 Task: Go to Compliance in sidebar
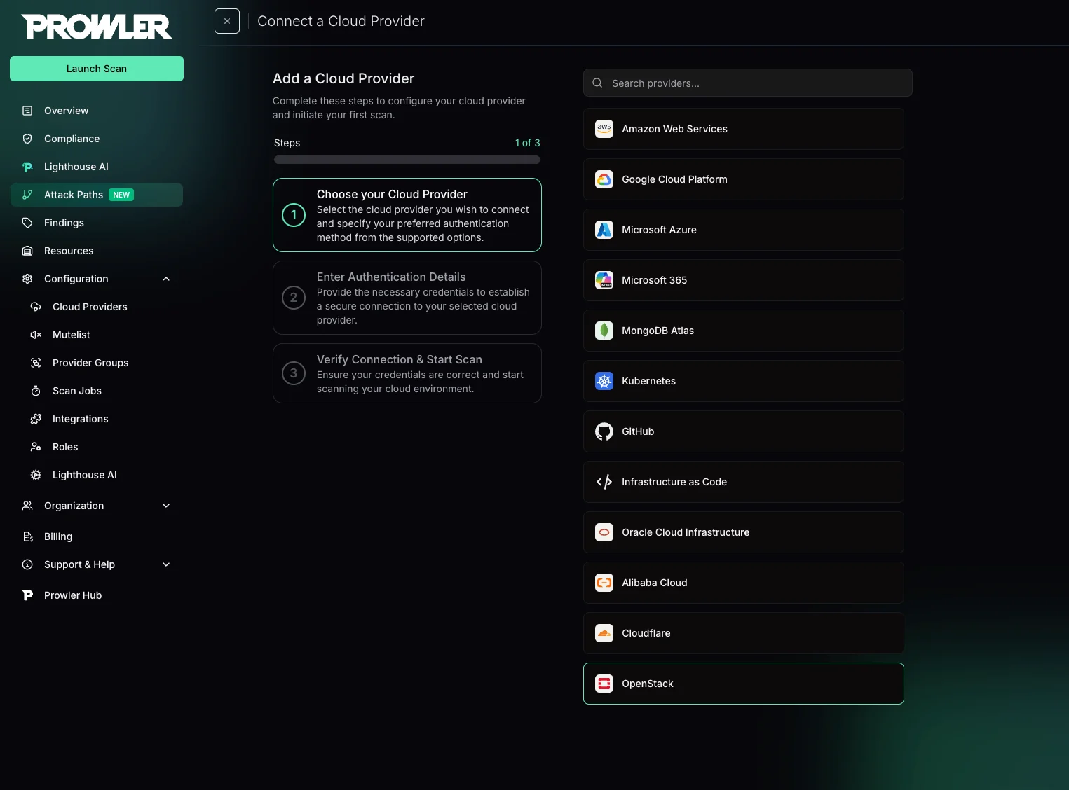[x=97, y=139]
